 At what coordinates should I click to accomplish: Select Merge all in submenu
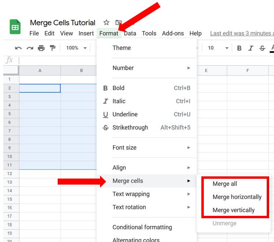pos(234,184)
